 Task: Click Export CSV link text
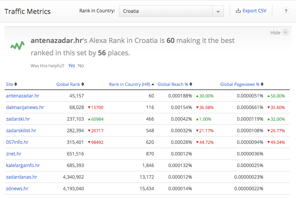pos(255,11)
